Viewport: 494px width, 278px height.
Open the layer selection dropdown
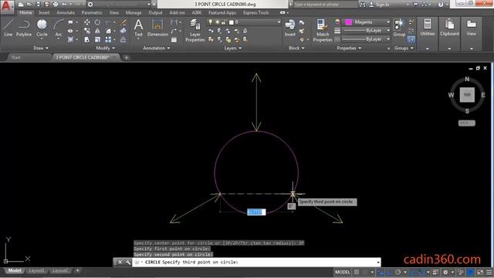[279, 22]
